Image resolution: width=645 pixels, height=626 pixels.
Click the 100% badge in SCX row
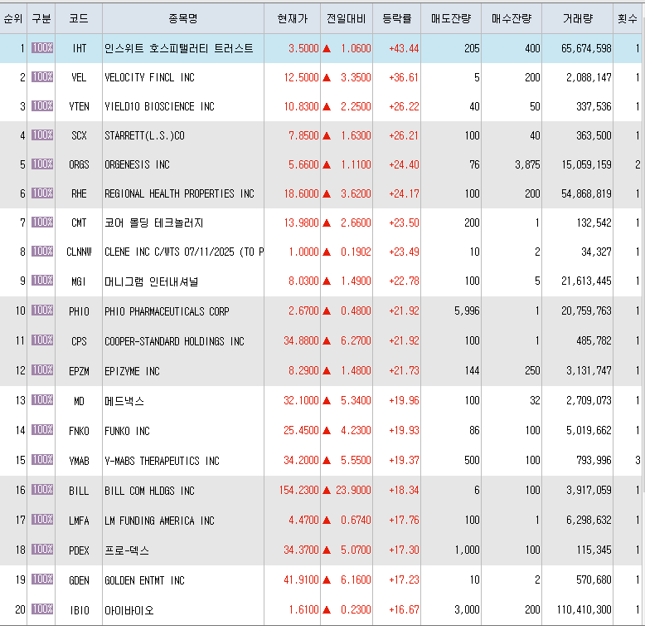pos(42,134)
